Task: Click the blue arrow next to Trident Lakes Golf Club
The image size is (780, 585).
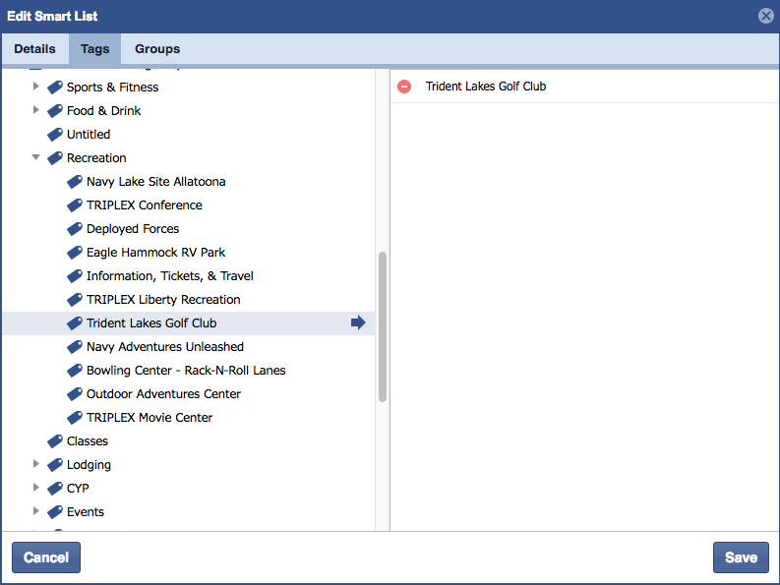Action: pos(358,322)
